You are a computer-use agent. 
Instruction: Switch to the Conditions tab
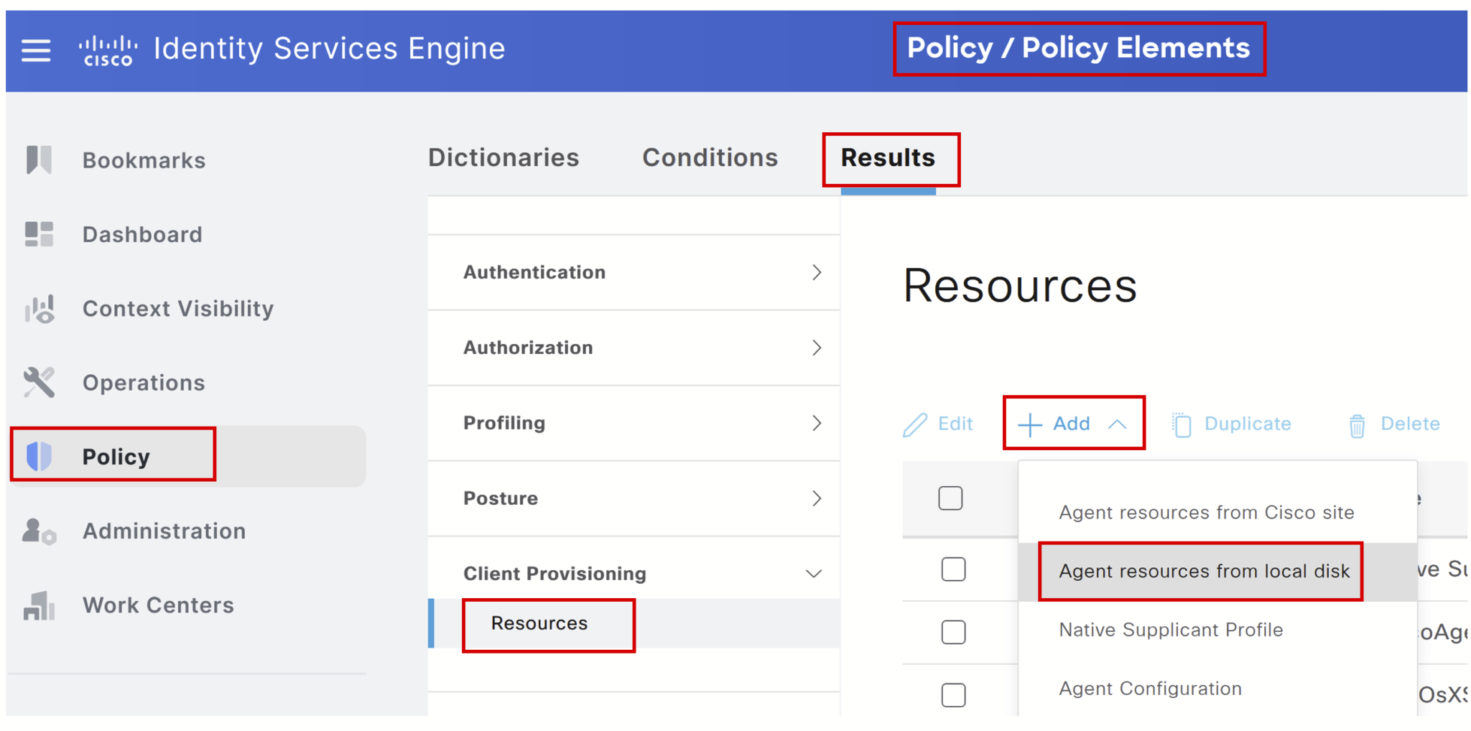pos(710,157)
